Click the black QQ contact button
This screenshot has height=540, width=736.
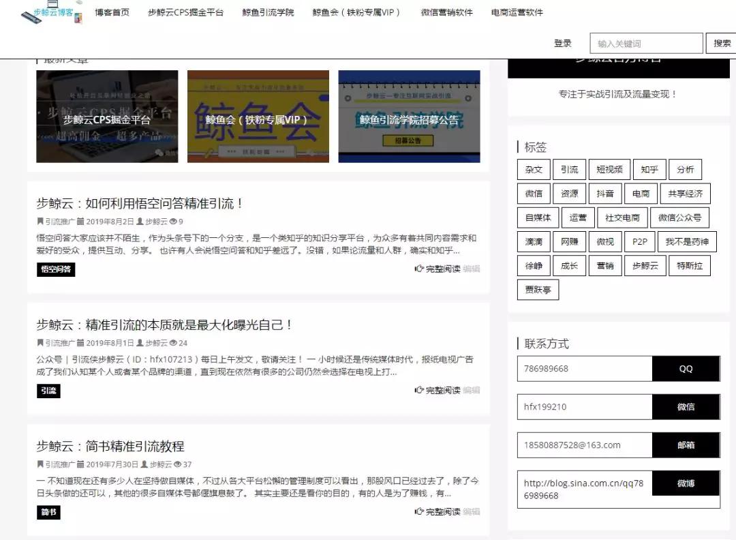pyautogui.click(x=686, y=369)
